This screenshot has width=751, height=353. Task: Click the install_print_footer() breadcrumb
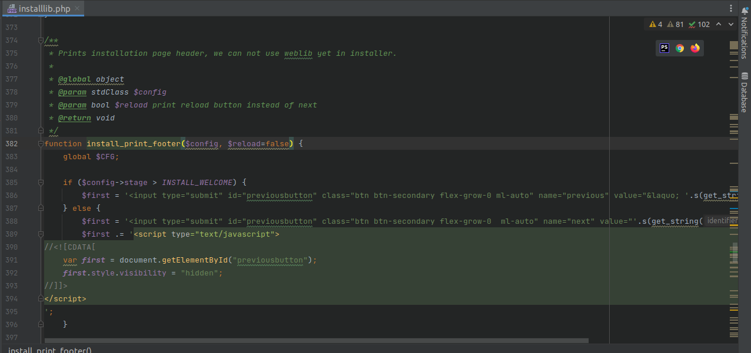[x=50, y=350]
